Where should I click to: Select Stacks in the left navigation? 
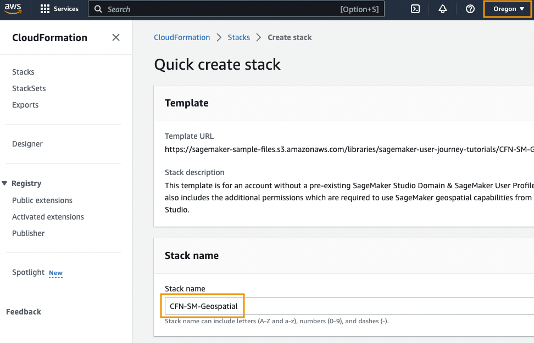click(x=23, y=71)
